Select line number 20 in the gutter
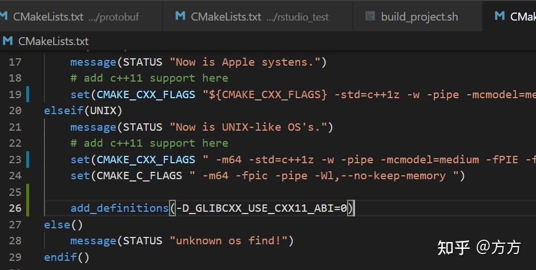536x270 pixels. [x=15, y=110]
